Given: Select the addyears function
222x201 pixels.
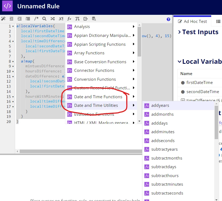Looking at the screenshot, I should pos(178,105).
